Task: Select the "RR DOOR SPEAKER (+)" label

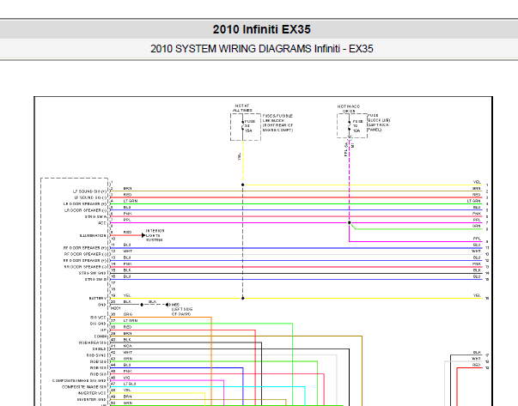Action: (x=85, y=260)
